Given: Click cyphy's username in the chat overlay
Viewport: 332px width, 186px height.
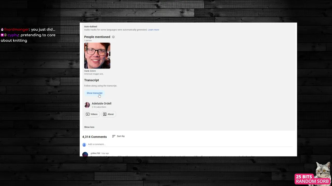Looking at the screenshot, I should pyautogui.click(x=13, y=35).
